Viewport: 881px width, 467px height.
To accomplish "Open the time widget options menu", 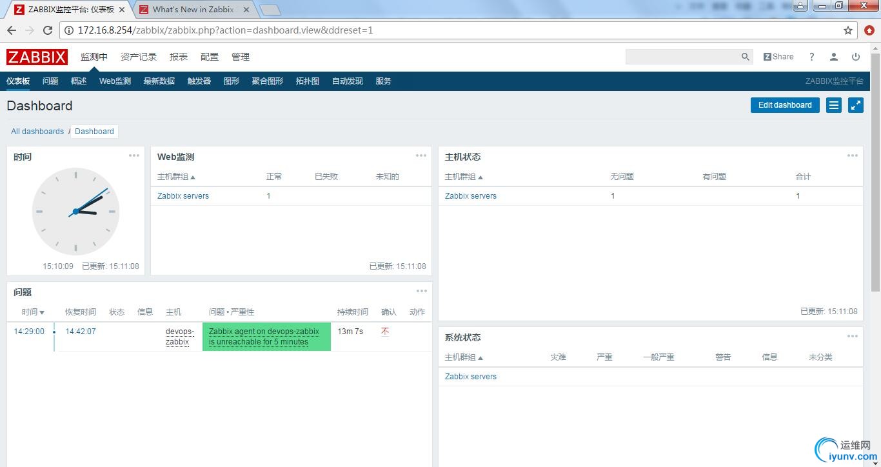I will 134,155.
